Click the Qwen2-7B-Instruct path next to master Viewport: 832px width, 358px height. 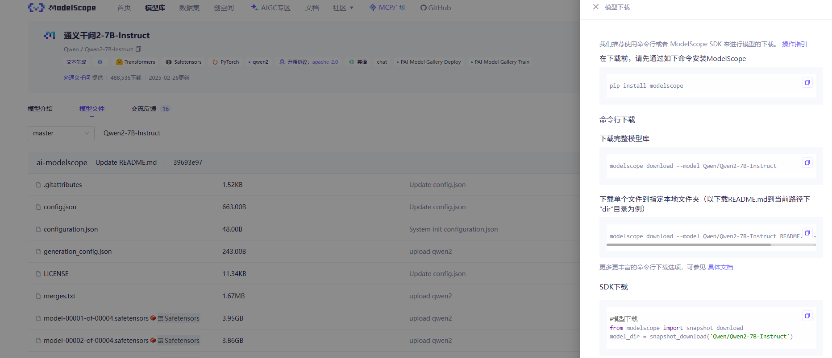pos(132,133)
